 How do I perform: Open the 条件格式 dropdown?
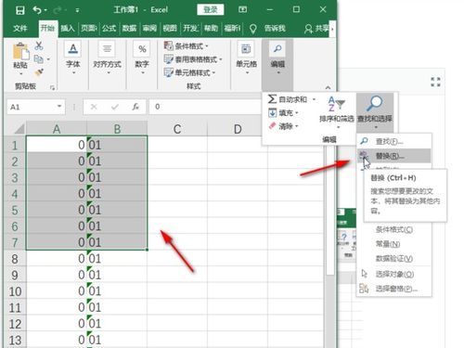186,46
